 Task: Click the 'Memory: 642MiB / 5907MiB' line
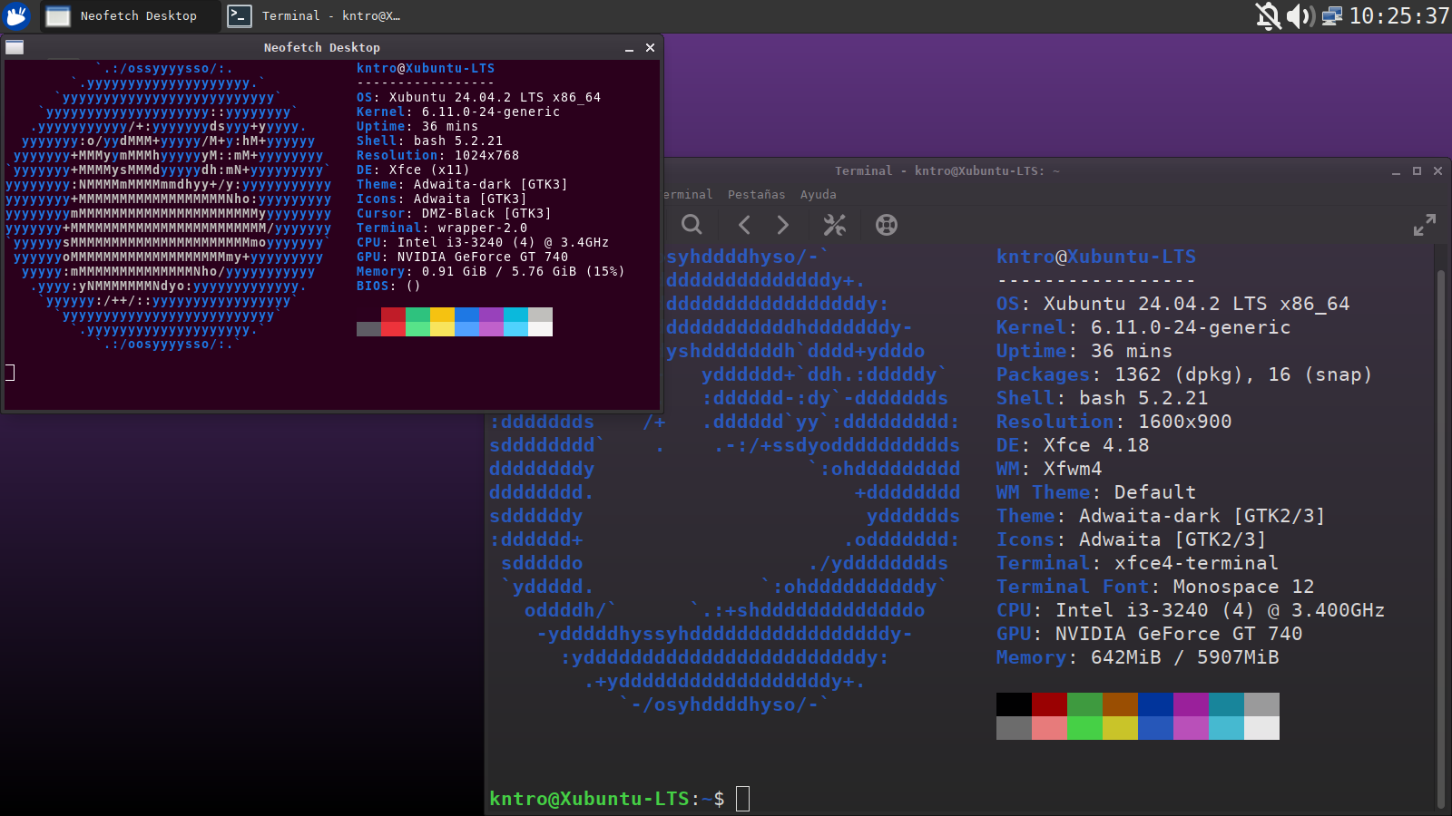pyautogui.click(x=1138, y=657)
